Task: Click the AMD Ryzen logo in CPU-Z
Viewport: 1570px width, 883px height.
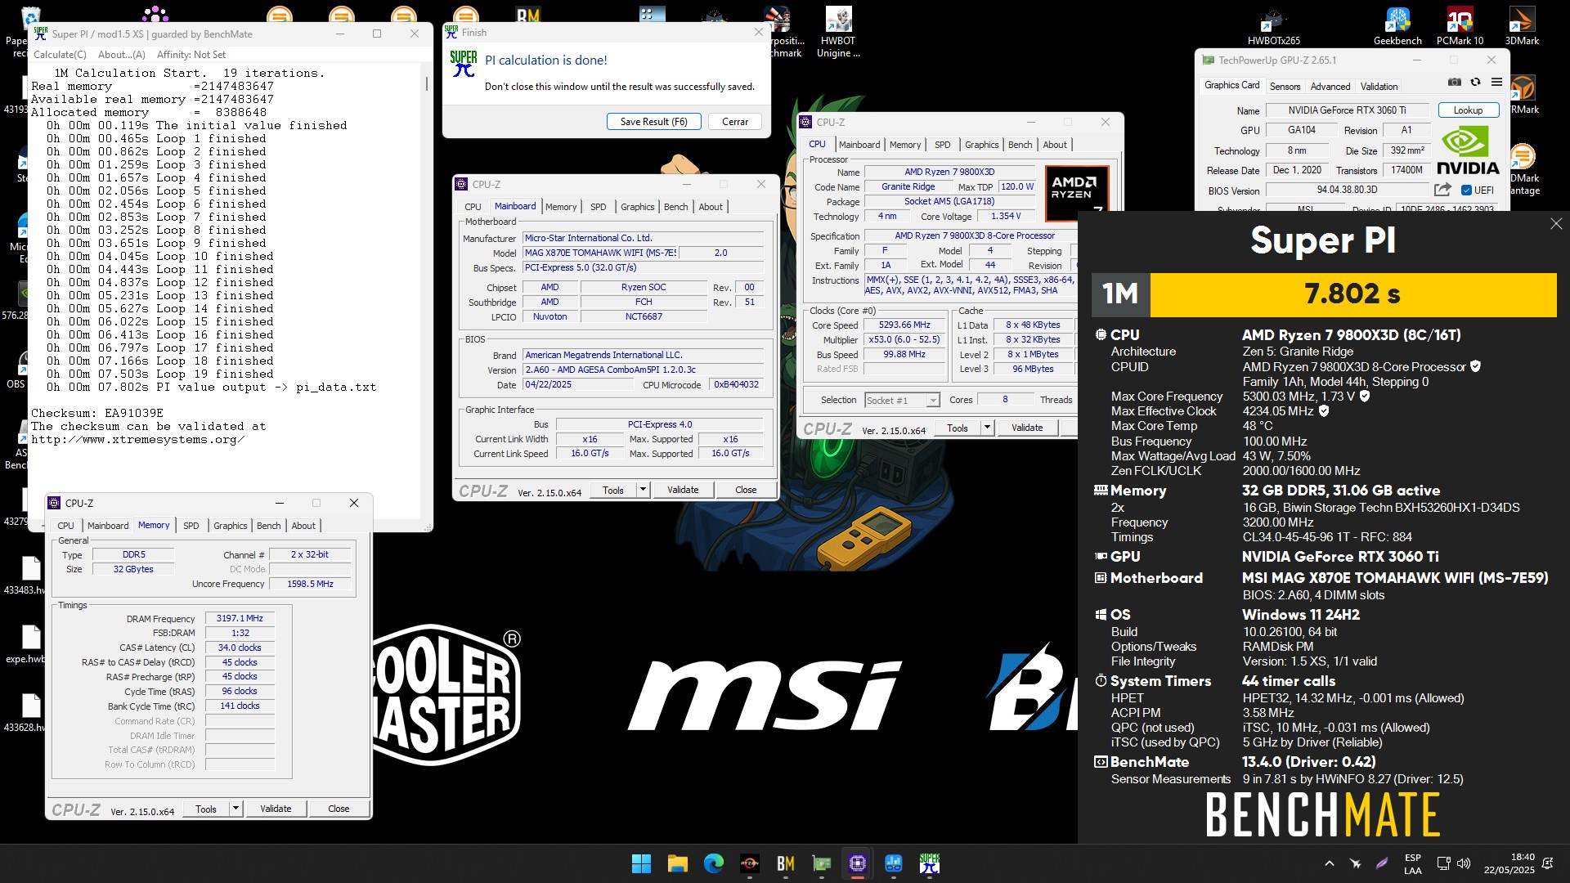Action: (x=1077, y=193)
